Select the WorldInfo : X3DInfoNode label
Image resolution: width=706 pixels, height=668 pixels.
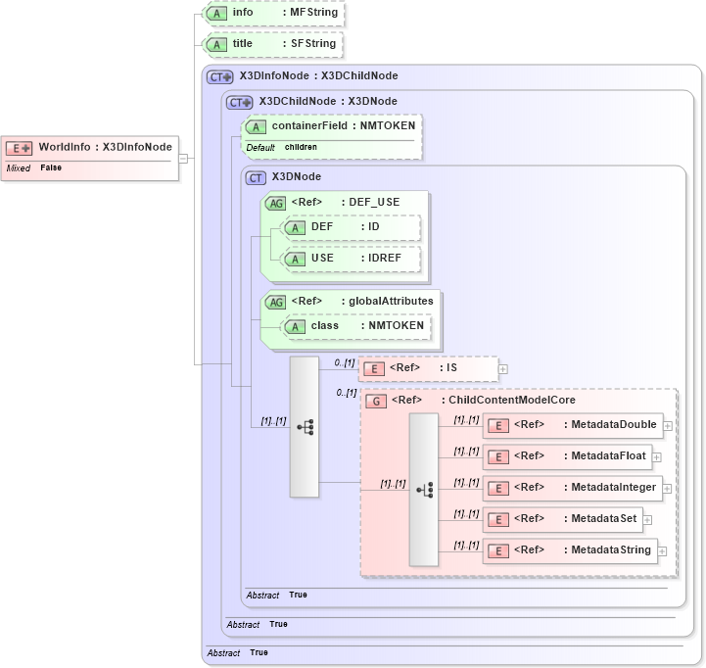[106, 147]
